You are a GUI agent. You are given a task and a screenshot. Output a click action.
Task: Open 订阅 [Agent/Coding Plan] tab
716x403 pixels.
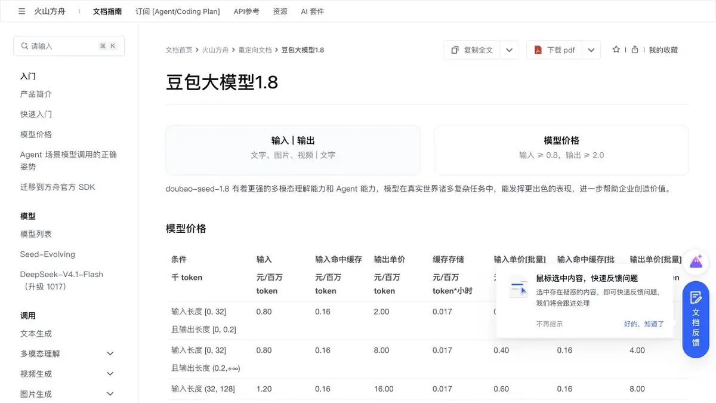pyautogui.click(x=178, y=11)
